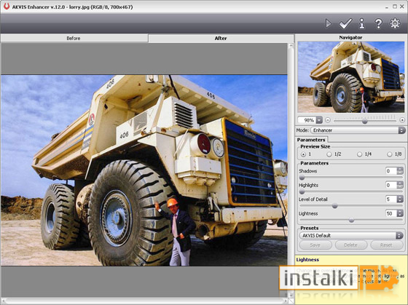Click the Highlights value input field
Viewport: 408px width, 305px height.
tap(391, 185)
